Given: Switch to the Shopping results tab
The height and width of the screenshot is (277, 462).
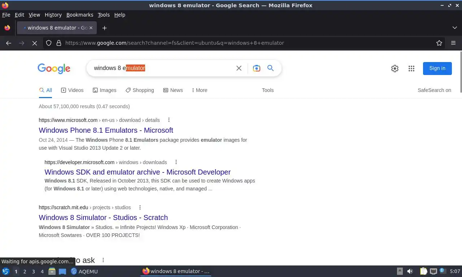Looking at the screenshot, I should tap(140, 90).
